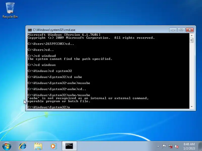Click the line 'C:\Windows\System32>oobe/msoobe'
The height and width of the screenshot is (151, 202).
tap(59, 95)
